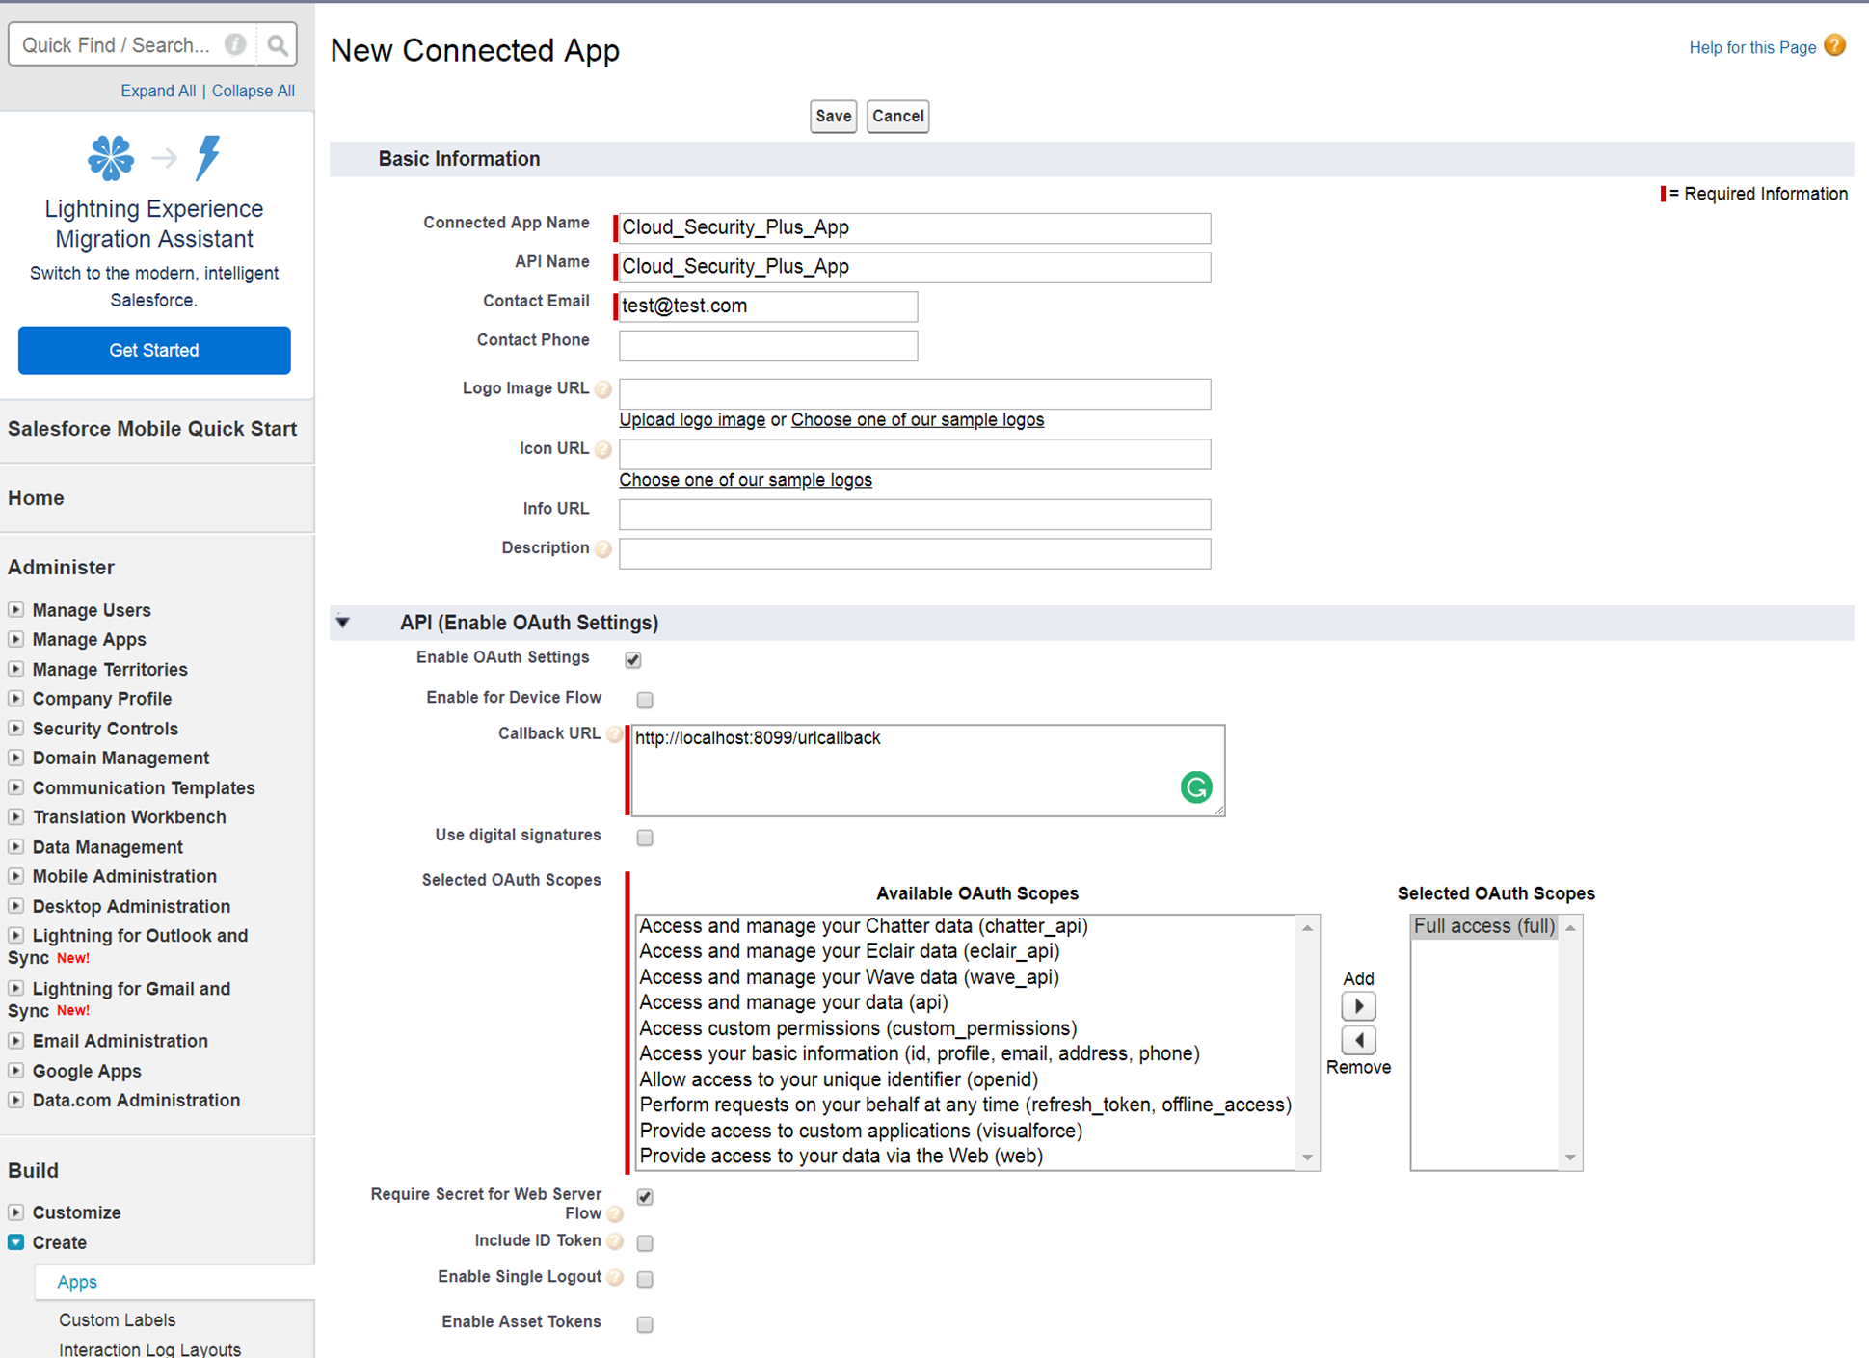Open Logo Image URL help tooltip icon
This screenshot has width=1869, height=1358.
603,388
